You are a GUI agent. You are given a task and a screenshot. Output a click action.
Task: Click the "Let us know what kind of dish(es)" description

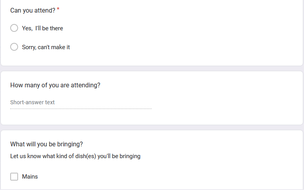[x=75, y=156]
